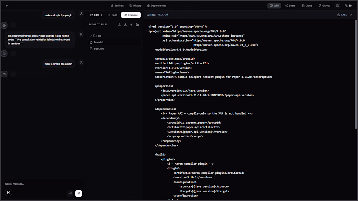The image size is (358, 201).
Task: Click the upload files icon in Project Files
Action: pyautogui.click(x=119, y=25)
